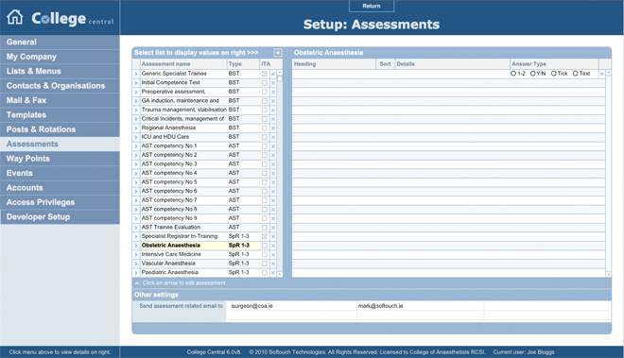
Task: Open Mail & Fax section
Action: point(60,101)
